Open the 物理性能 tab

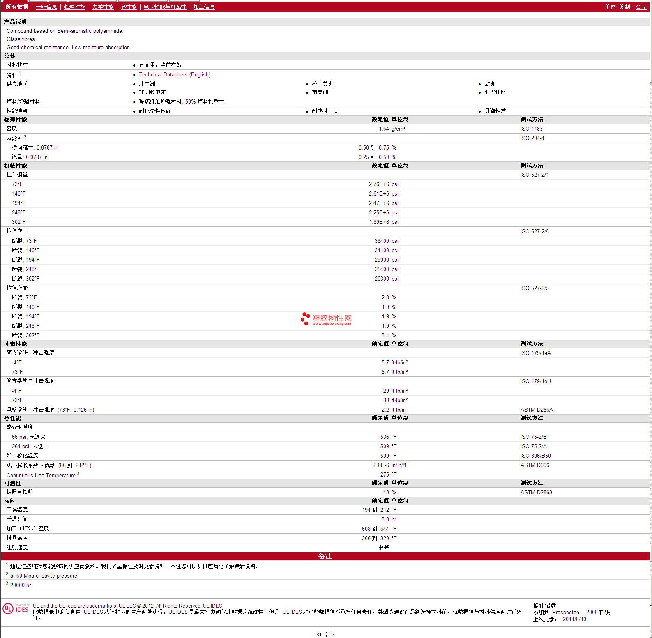[x=74, y=7]
